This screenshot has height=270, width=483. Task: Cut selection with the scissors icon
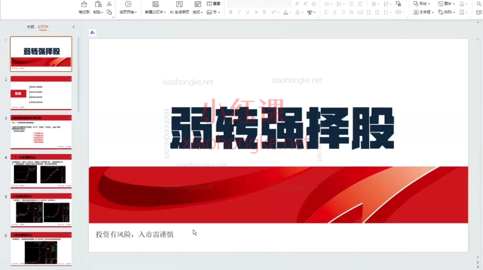(x=109, y=4)
